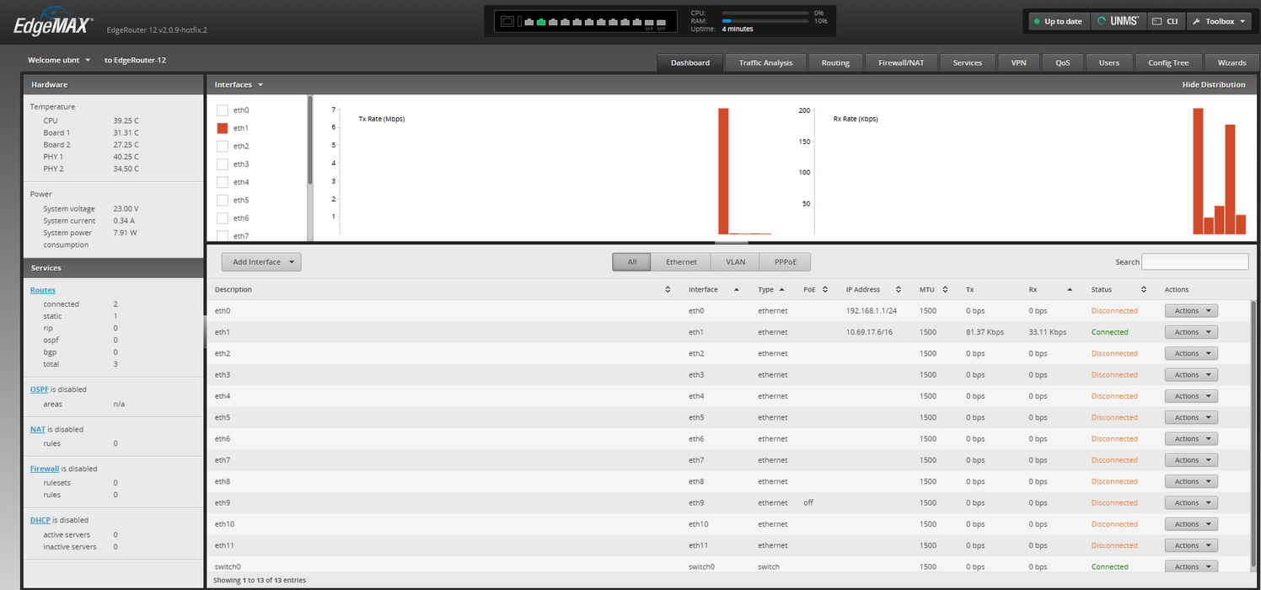Open the Routes link in Services
This screenshot has height=590, width=1261.
click(x=43, y=290)
